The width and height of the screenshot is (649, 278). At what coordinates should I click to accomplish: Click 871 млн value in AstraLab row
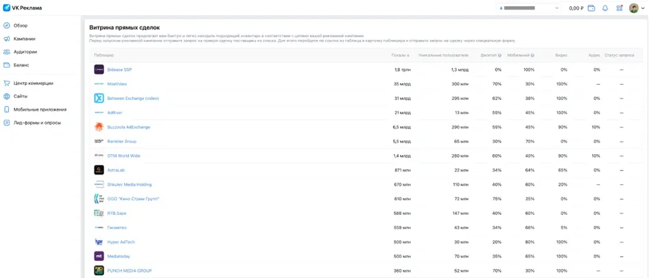click(x=403, y=170)
